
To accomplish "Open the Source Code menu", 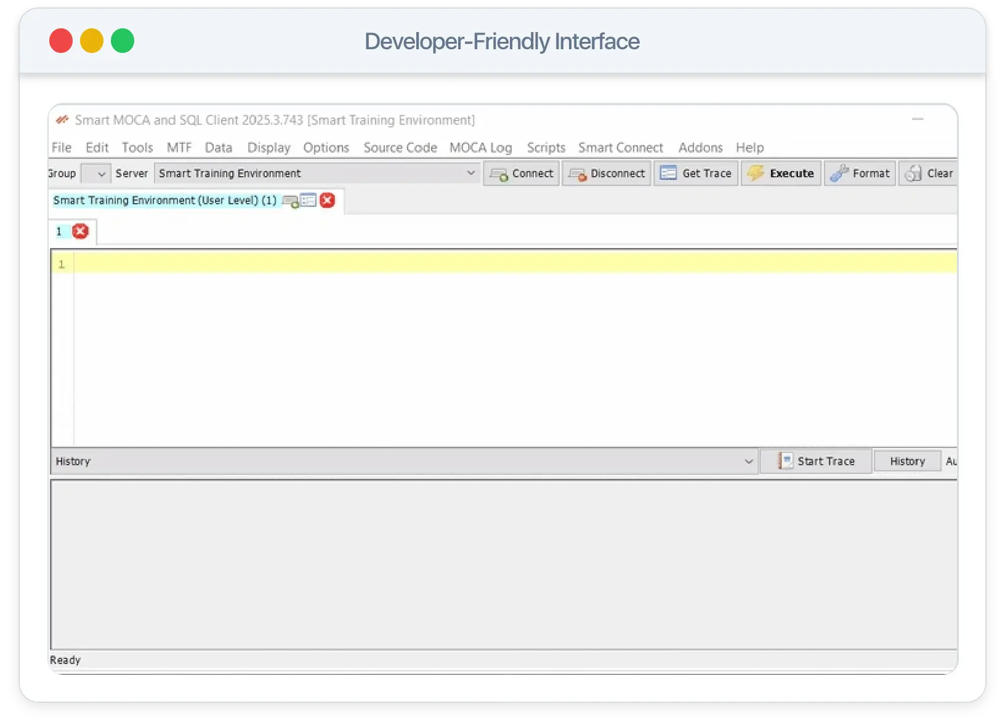I will coord(400,148).
